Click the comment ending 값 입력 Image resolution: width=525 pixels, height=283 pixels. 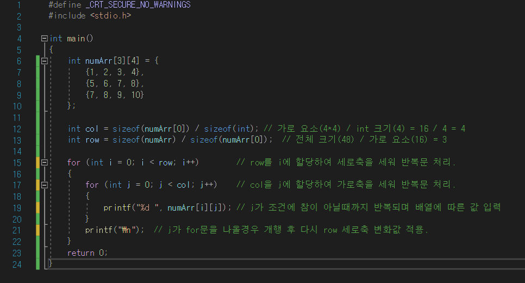(x=368, y=207)
